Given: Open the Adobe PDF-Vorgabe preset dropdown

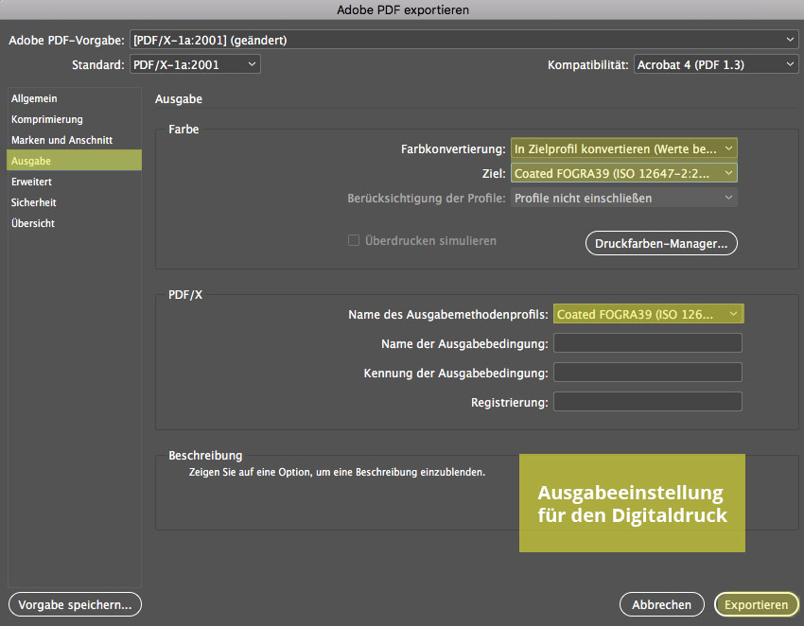Looking at the screenshot, I should click(464, 40).
